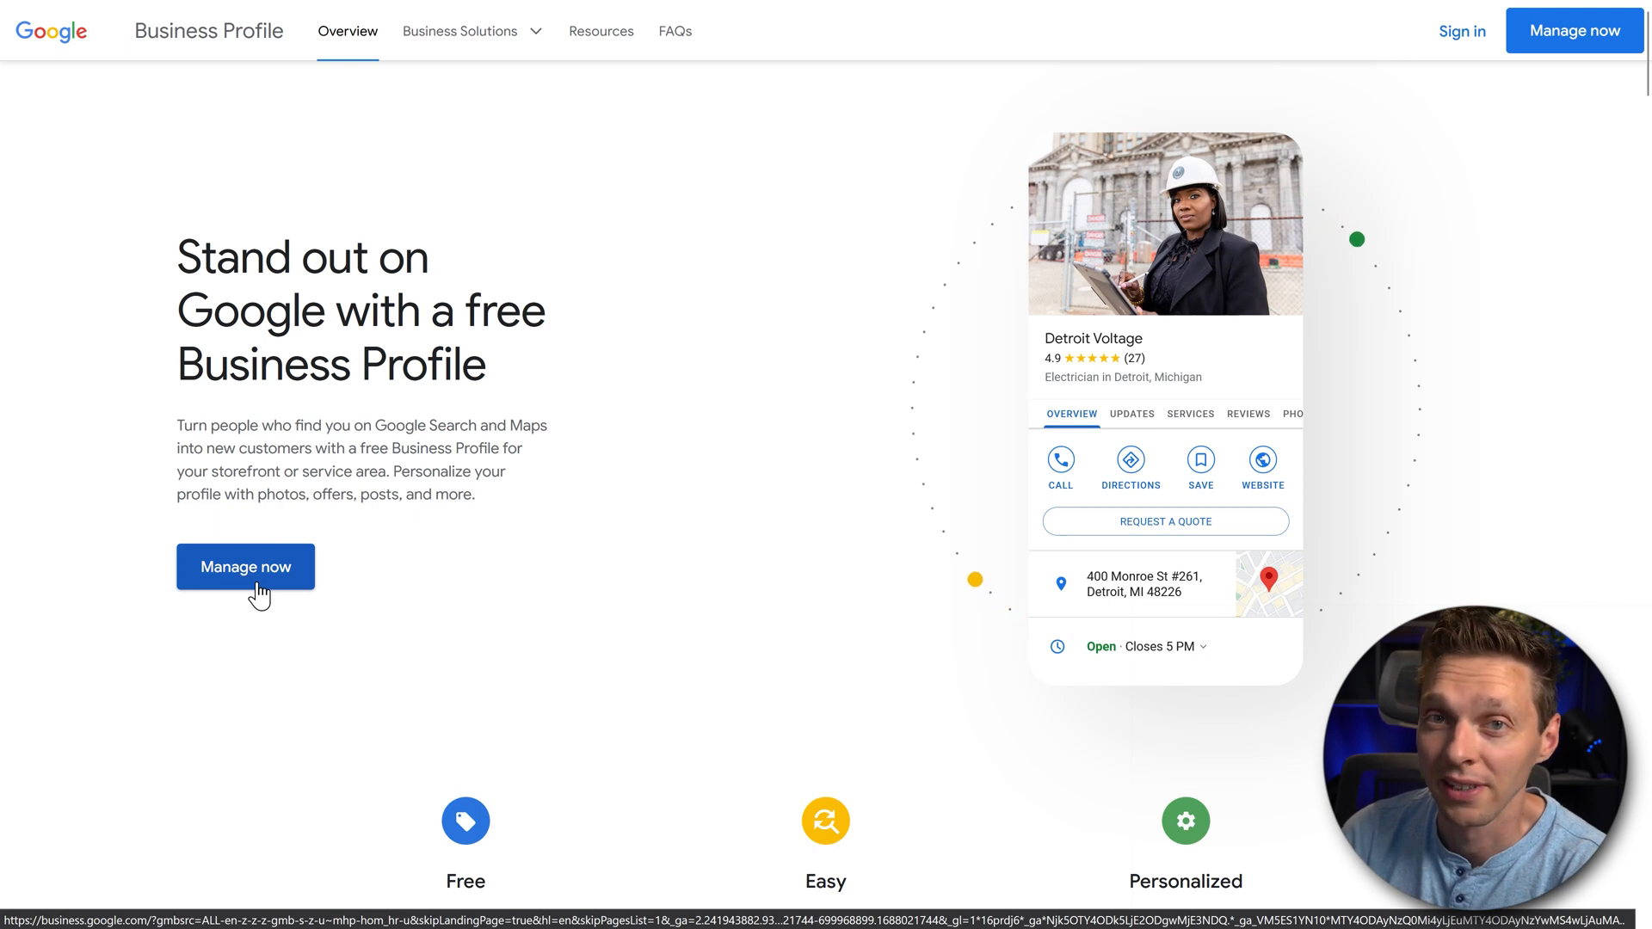The width and height of the screenshot is (1652, 929).
Task: Select the Overview nav tab
Action: (348, 31)
